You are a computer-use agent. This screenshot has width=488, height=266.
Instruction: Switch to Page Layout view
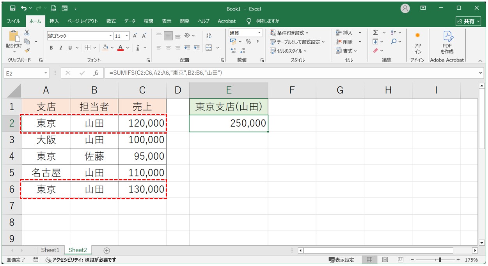[385, 260]
